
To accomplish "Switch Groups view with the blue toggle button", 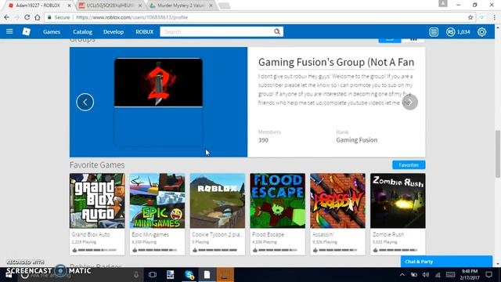I will (x=390, y=40).
